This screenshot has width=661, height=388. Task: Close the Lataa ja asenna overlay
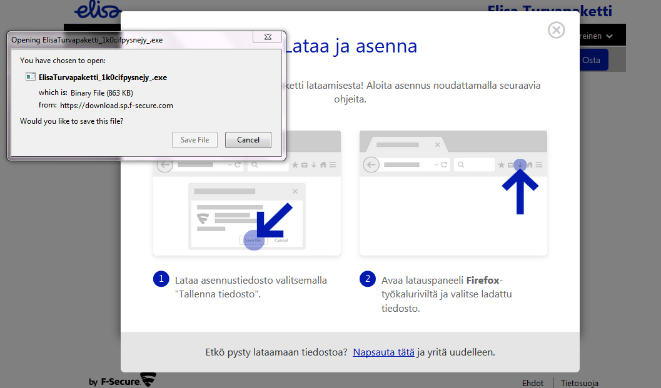tap(556, 30)
